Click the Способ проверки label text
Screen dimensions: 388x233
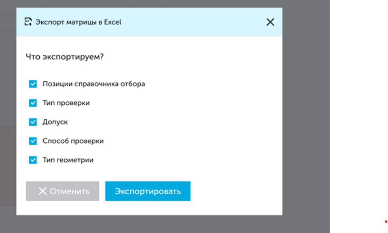[x=73, y=141]
